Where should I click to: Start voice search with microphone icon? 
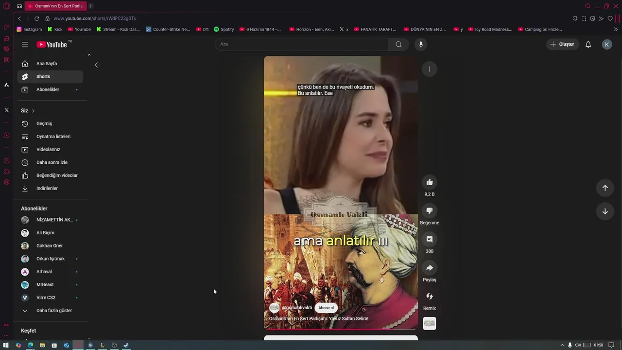coord(421,44)
